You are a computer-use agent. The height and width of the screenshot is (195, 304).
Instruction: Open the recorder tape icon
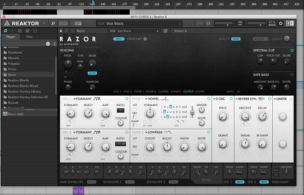tap(199, 23)
